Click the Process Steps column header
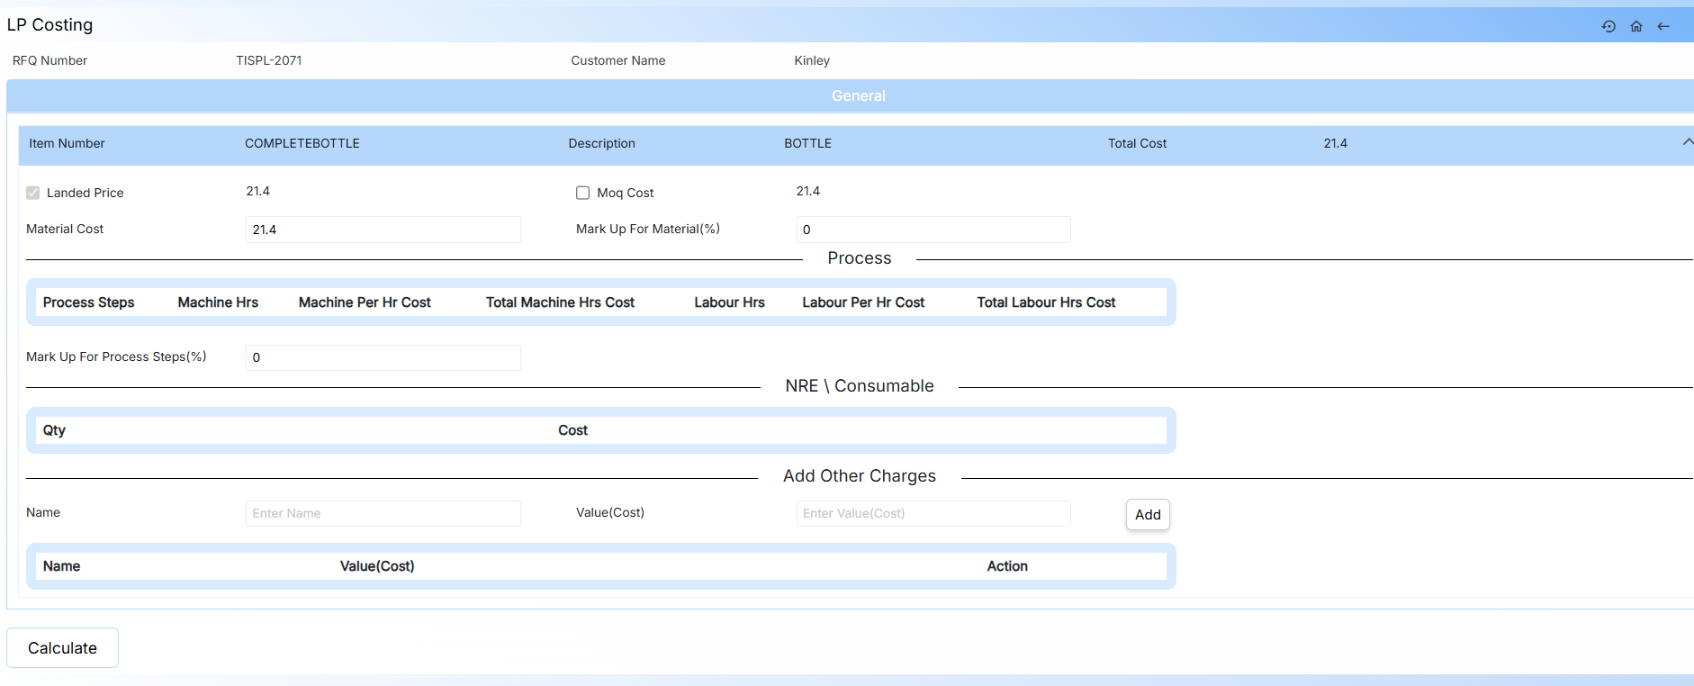 (88, 302)
